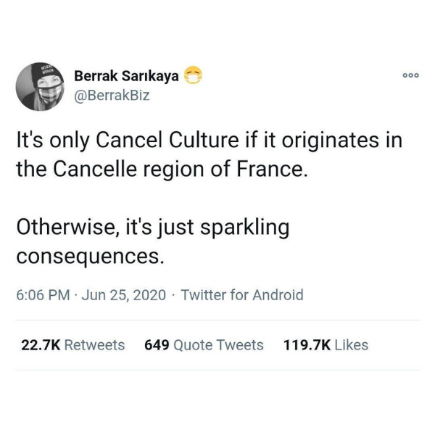
Task: Select the Jun 25, 2020 date
Action: (124, 295)
